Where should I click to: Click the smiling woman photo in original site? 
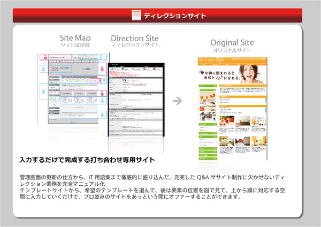pos(251,74)
